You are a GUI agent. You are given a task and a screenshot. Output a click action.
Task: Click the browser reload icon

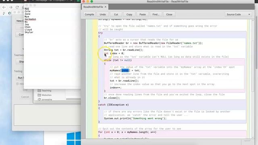(x=17, y=7)
